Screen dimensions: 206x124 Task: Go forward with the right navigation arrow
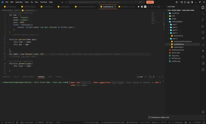tap(66, 2)
